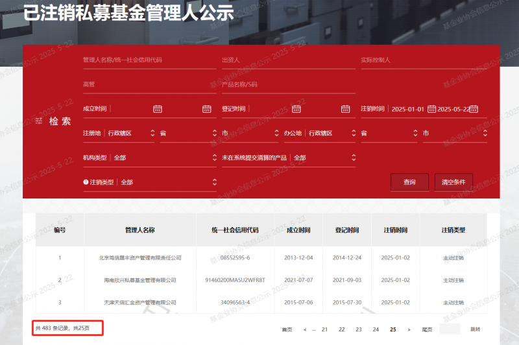
Task: Expand 注册地 市 dropdown
Action: (x=250, y=133)
